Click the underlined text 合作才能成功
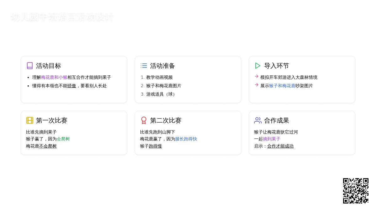This screenshot has width=376, height=211. [280, 146]
